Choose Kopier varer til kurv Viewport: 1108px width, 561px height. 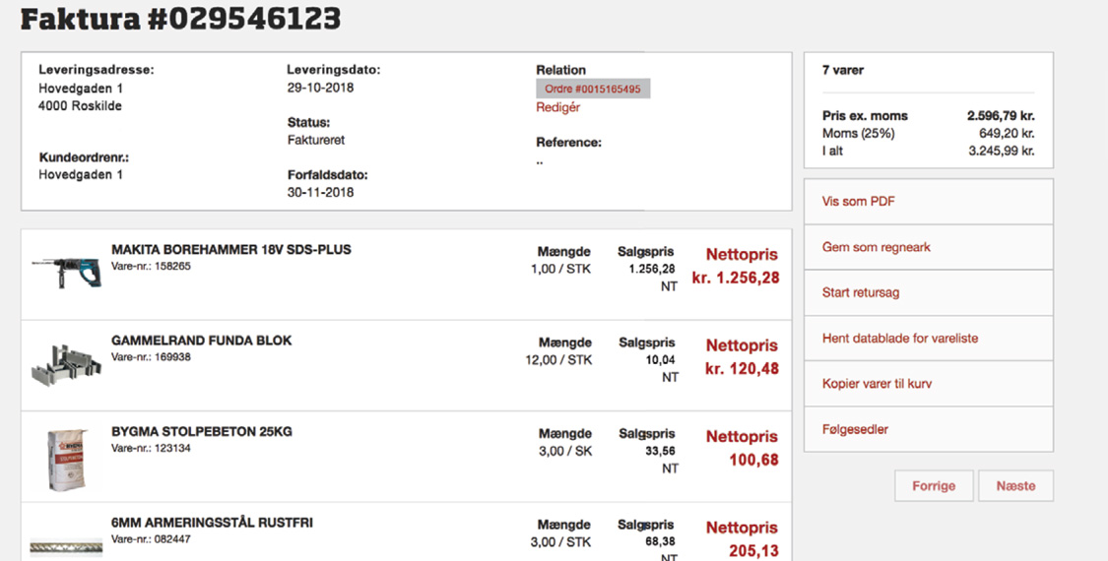click(877, 384)
